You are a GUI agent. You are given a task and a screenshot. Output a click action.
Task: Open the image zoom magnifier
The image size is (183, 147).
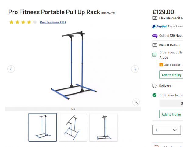pos(136,102)
